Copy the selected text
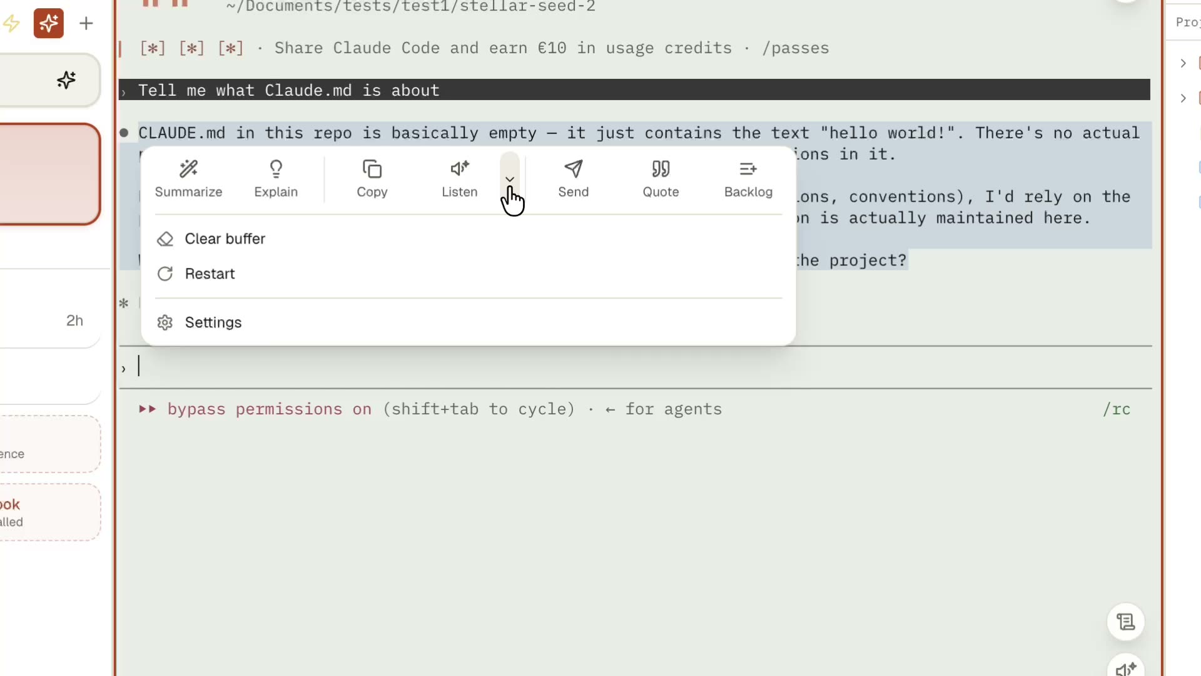Viewport: 1201px width, 676px height. 372,178
